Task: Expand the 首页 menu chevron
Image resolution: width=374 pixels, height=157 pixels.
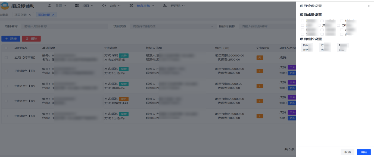Action: coord(65,6)
